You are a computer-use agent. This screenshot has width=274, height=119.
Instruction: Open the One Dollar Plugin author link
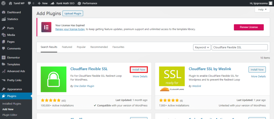tap(84, 86)
